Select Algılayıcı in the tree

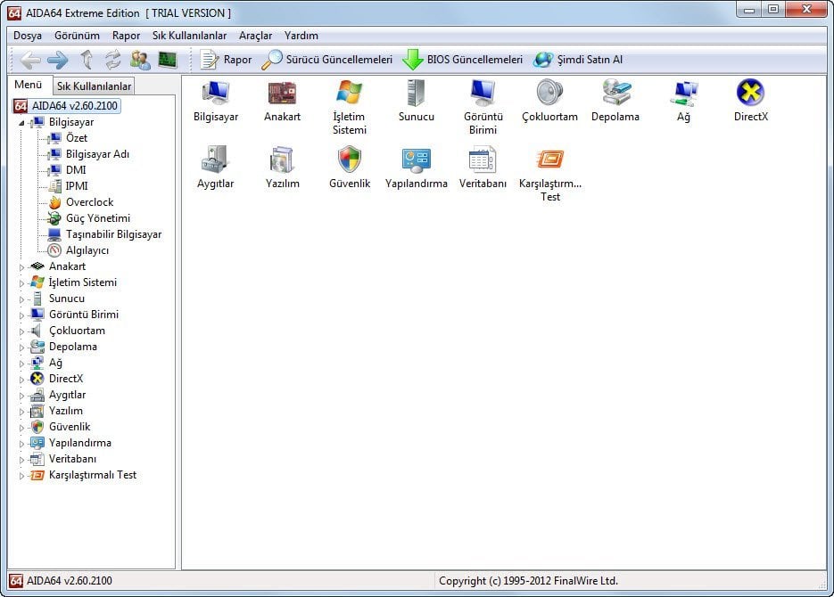point(87,250)
